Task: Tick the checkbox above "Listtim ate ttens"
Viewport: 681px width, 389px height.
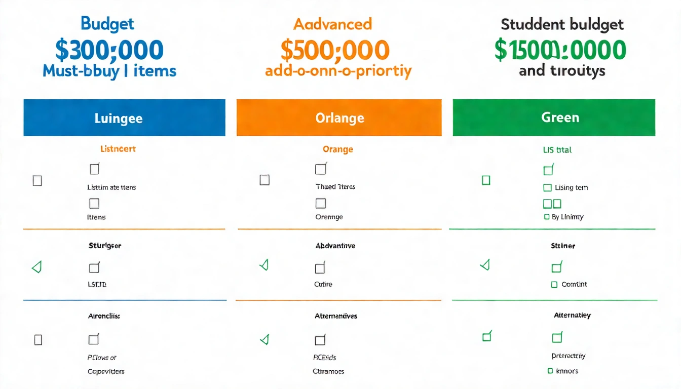Action: [94, 169]
